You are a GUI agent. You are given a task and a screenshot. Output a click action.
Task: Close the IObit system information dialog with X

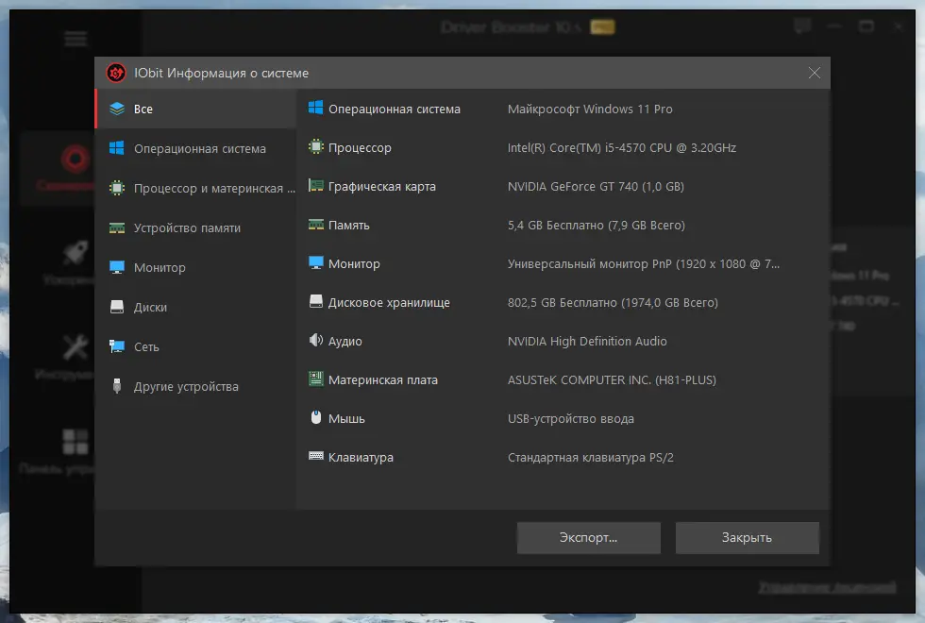(x=814, y=73)
